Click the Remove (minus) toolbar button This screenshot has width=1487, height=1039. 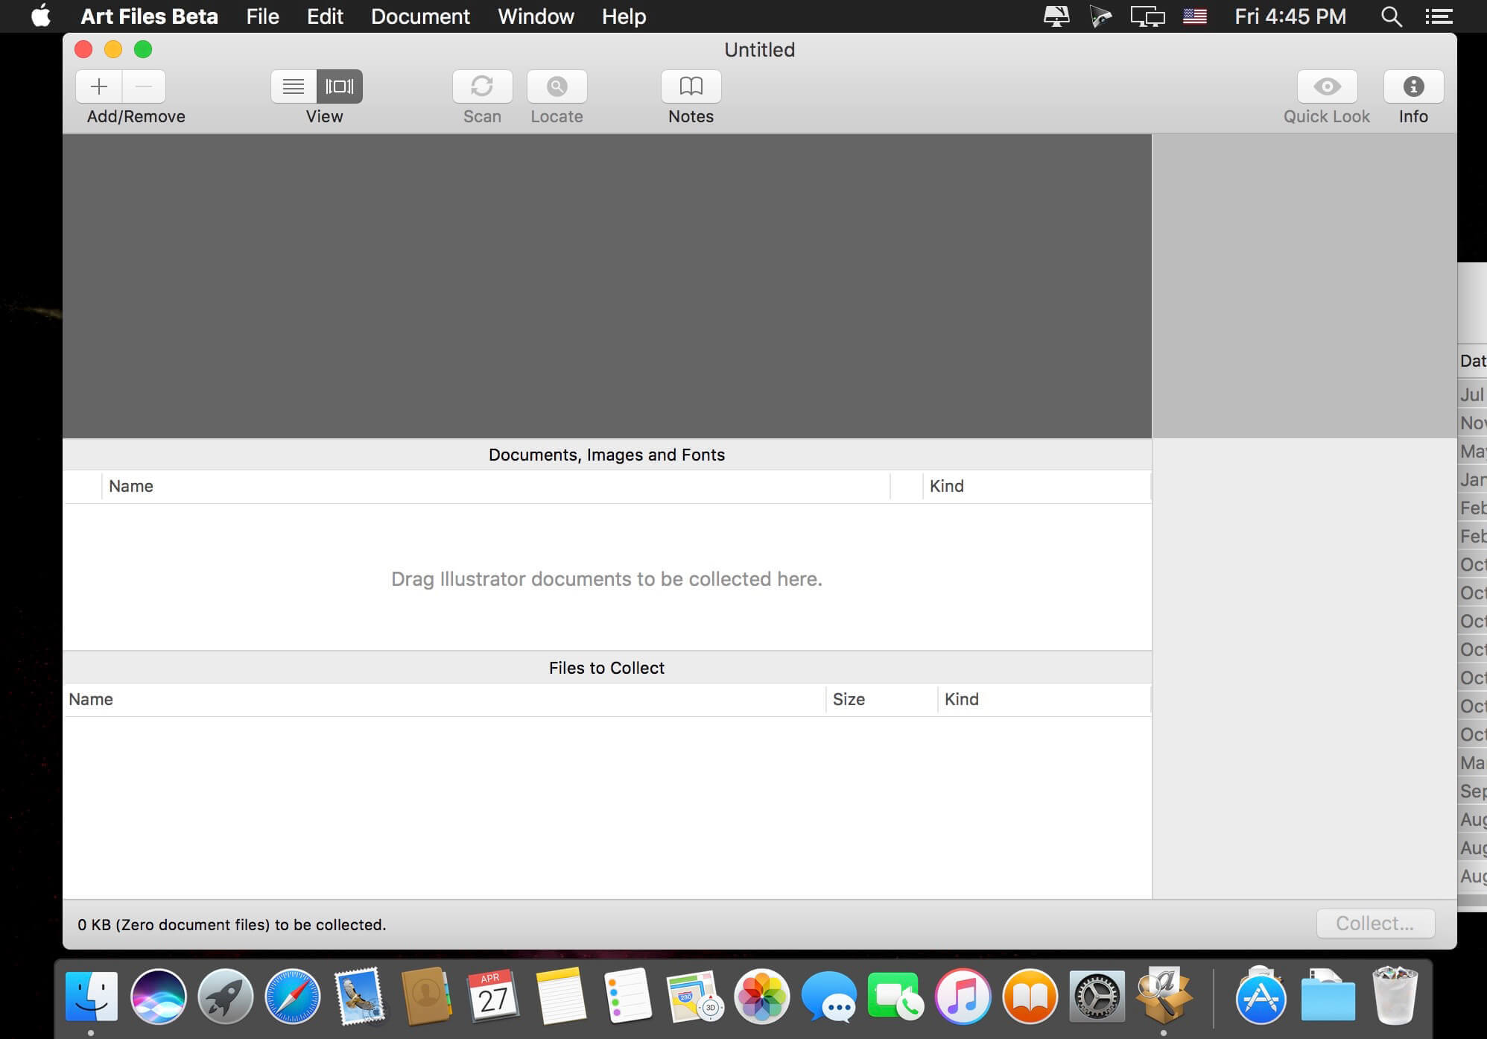(x=144, y=86)
